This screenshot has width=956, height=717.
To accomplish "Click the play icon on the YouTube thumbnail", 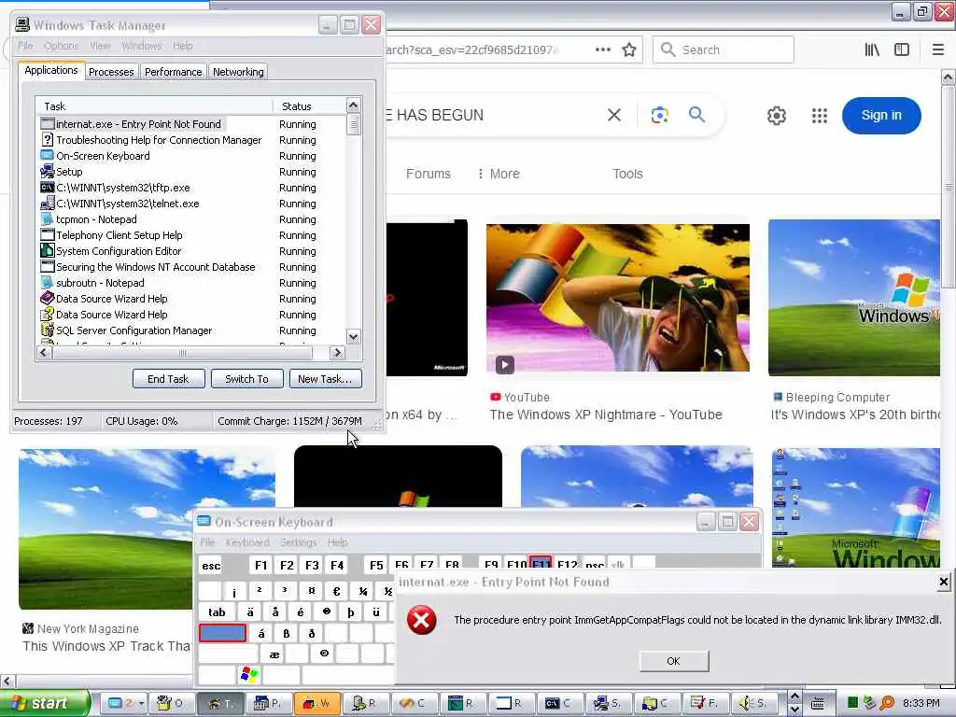I will click(504, 365).
